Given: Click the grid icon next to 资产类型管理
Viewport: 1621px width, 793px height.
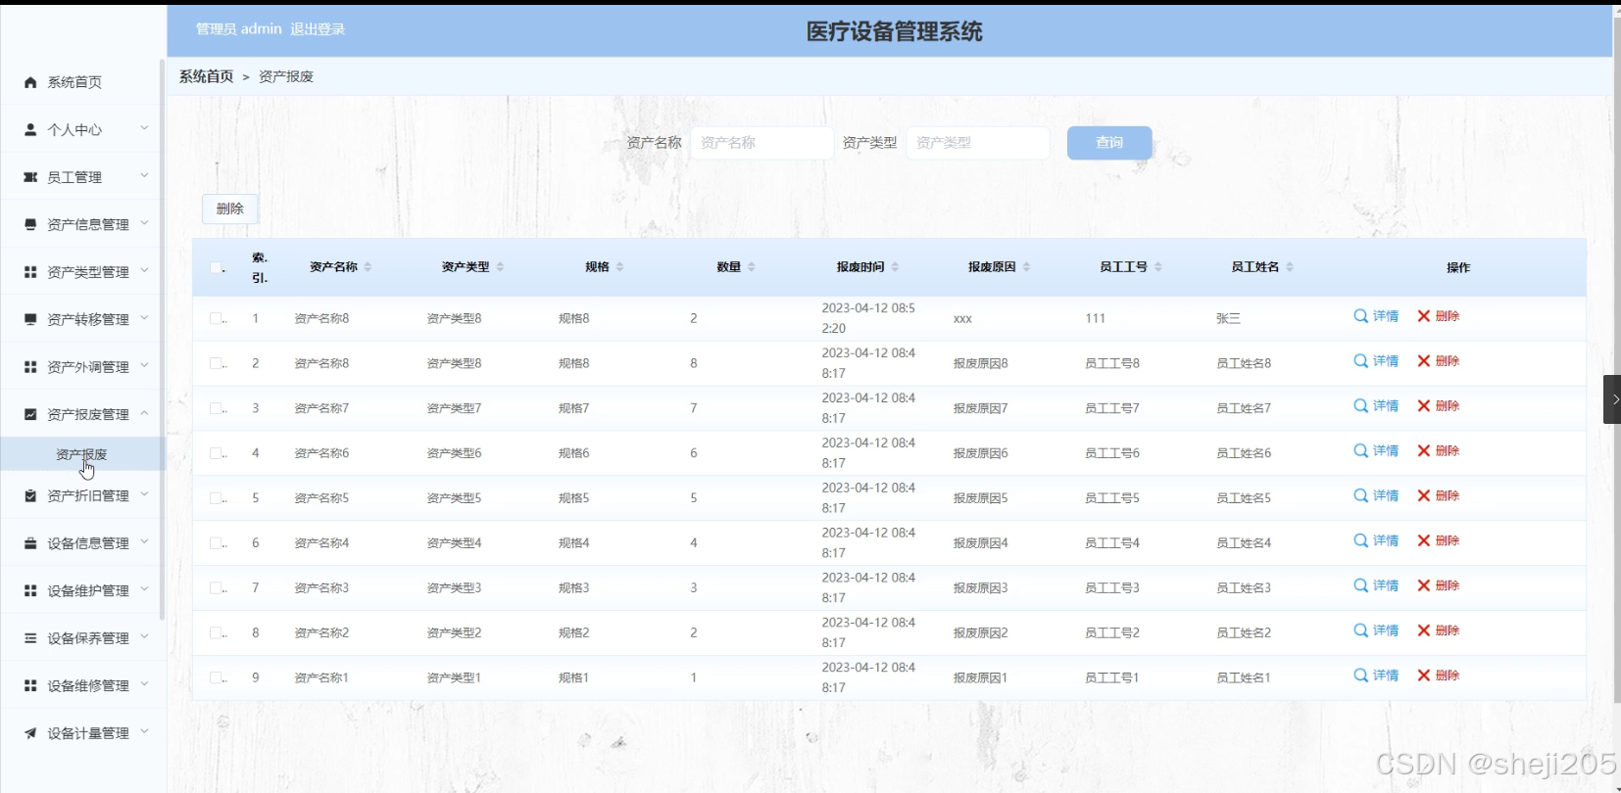Looking at the screenshot, I should 30,272.
